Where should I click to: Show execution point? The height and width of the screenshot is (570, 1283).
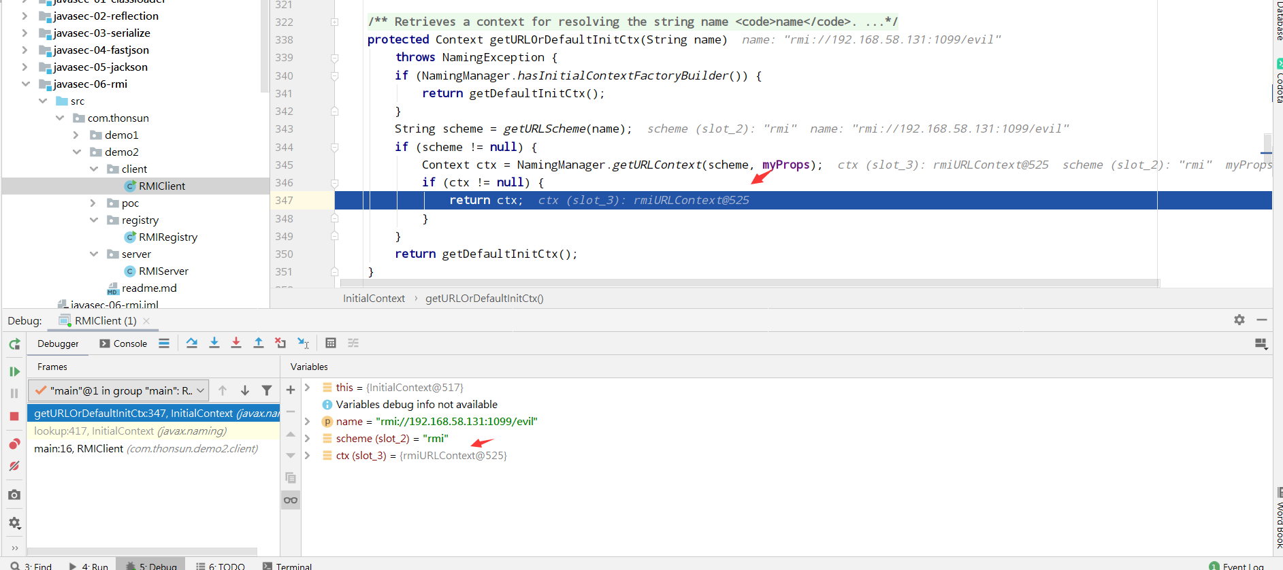pyautogui.click(x=164, y=343)
